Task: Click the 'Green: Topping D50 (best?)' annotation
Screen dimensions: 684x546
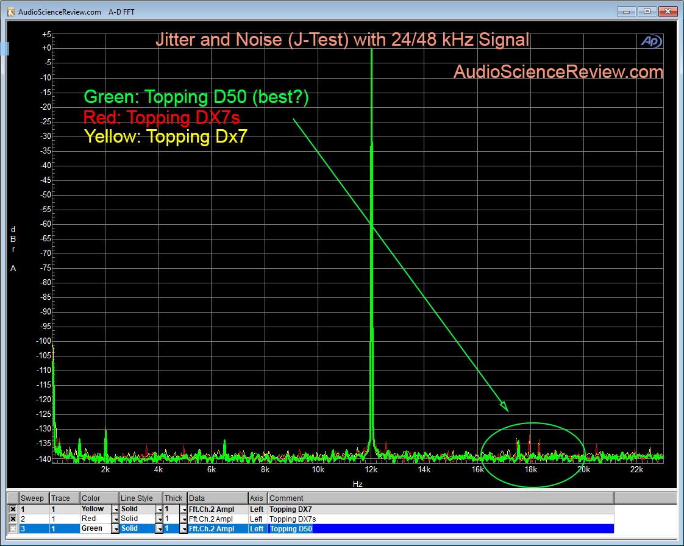Action: (x=196, y=97)
